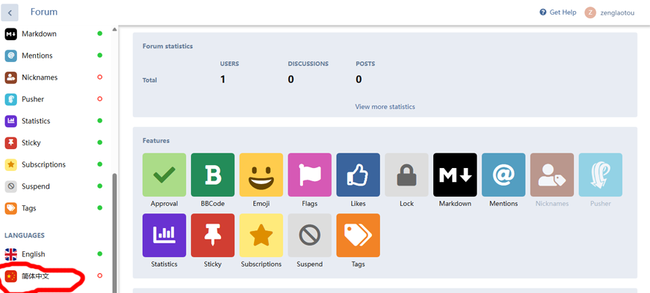Open the Tags feature tile

pyautogui.click(x=358, y=235)
